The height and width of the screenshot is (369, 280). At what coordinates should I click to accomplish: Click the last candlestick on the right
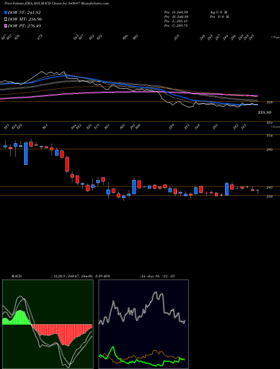(258, 191)
